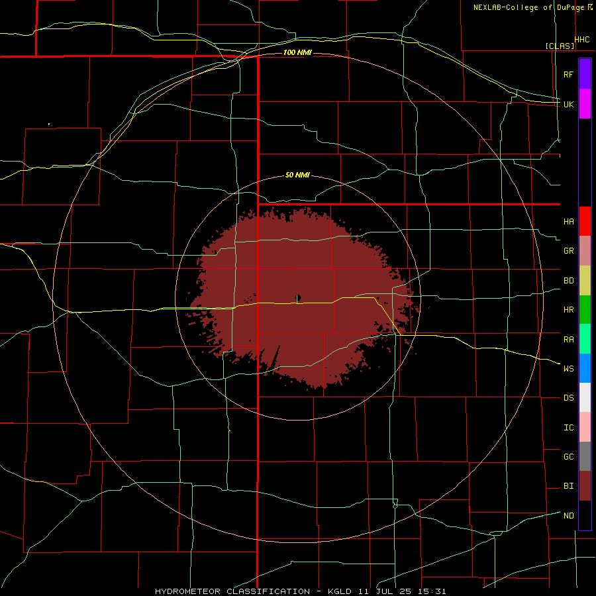Click the "50 NMI" range ring label
596x596 pixels.
point(297,175)
